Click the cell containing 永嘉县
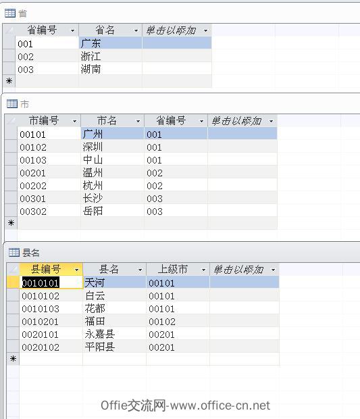360x419 pixels. [x=115, y=334]
